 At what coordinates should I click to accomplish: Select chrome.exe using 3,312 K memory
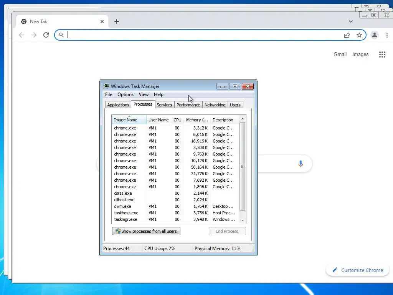click(x=175, y=128)
